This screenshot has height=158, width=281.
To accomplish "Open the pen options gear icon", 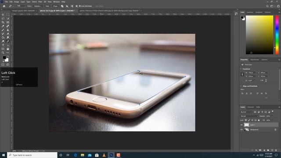I will click(x=76, y=6).
